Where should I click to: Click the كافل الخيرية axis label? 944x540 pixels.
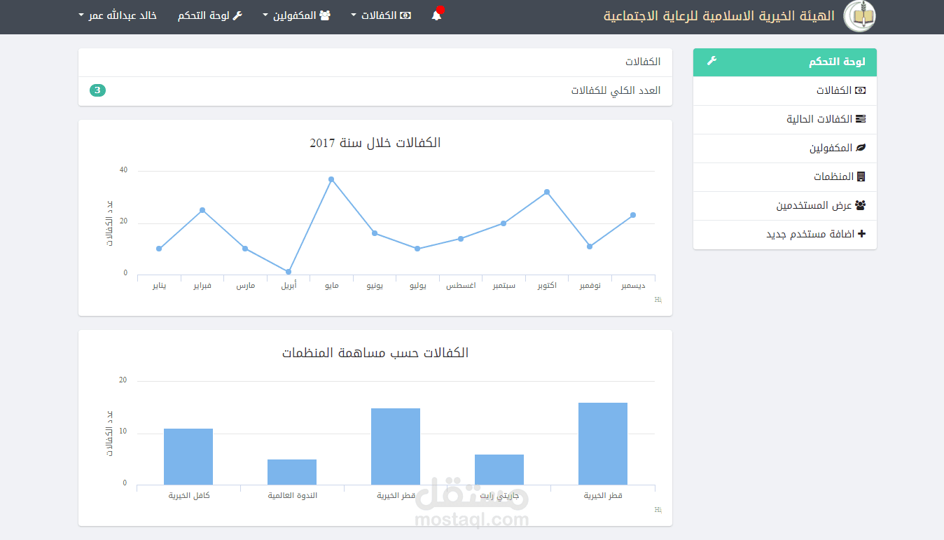189,496
